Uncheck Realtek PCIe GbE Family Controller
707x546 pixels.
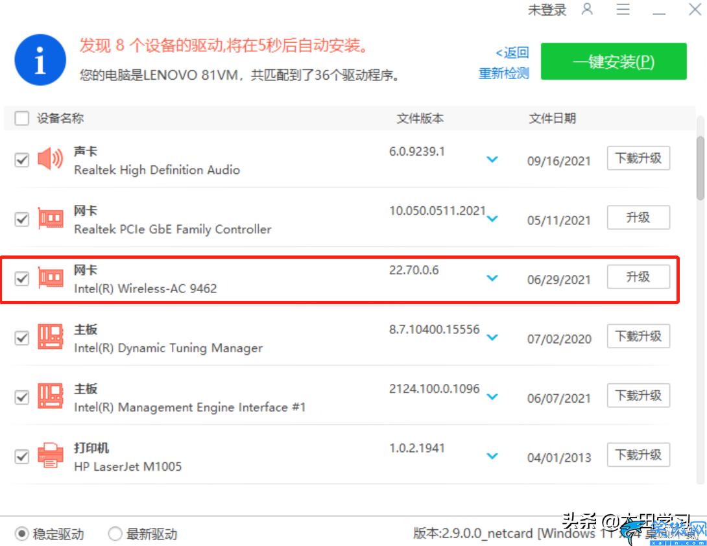[21, 219]
